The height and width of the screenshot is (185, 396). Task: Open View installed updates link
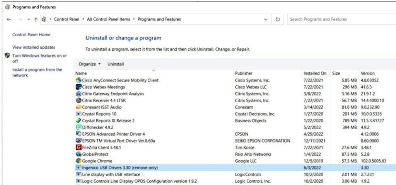[x=34, y=47]
